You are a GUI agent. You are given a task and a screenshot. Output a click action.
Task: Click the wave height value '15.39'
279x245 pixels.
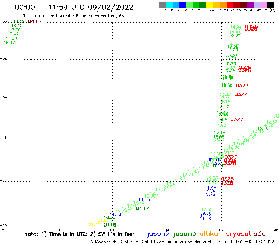pos(233,50)
